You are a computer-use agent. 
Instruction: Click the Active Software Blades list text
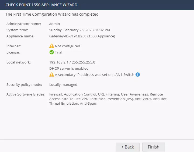coord(108,99)
